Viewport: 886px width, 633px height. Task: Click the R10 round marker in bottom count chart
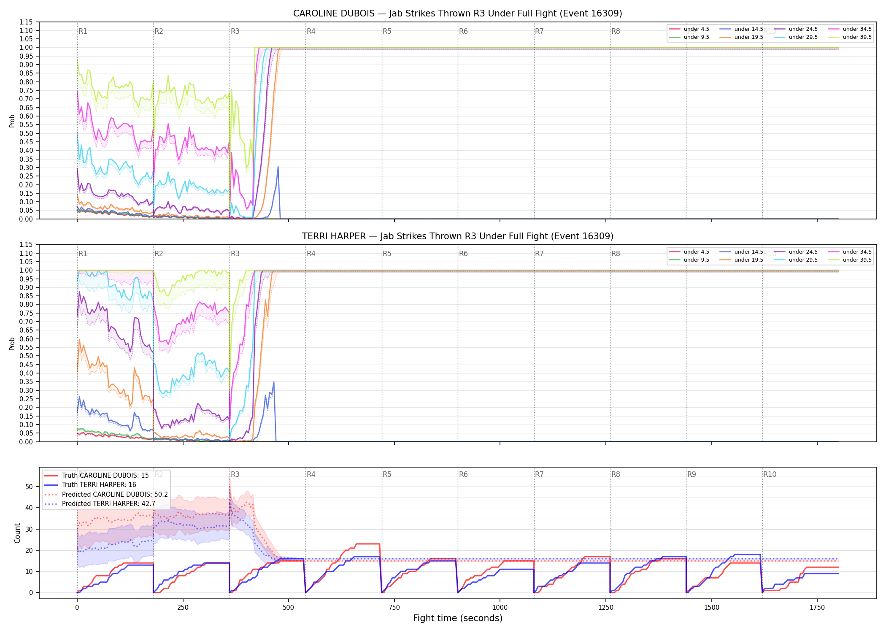pyautogui.click(x=770, y=474)
